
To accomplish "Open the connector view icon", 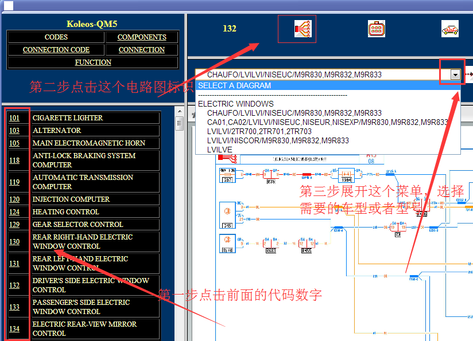I will pos(376,29).
